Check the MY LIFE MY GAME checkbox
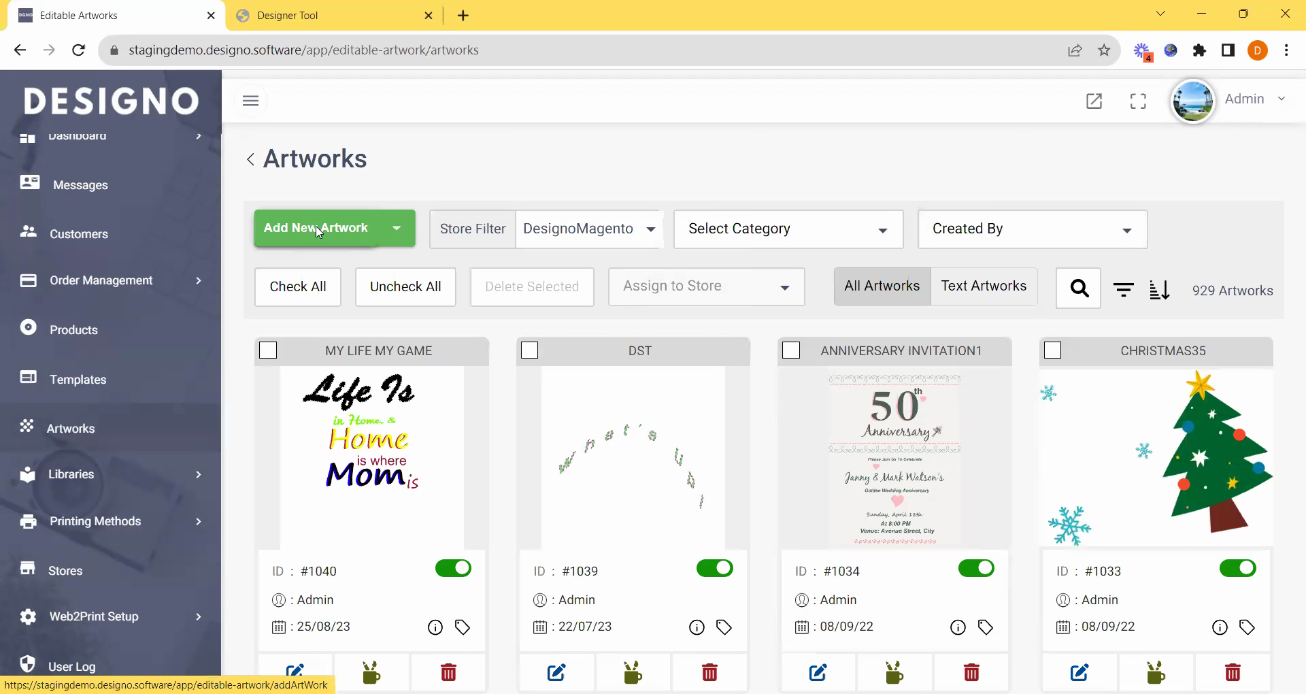This screenshot has width=1306, height=694. [x=269, y=350]
